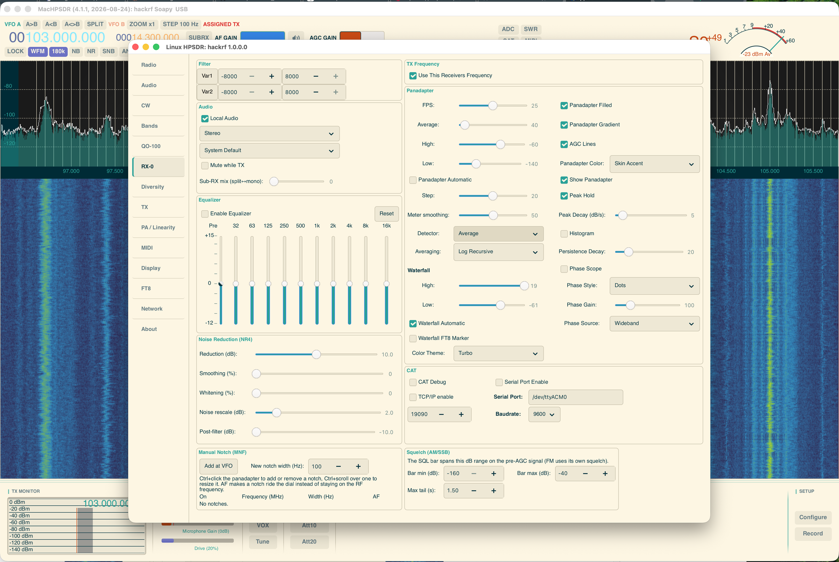839x562 pixels.
Task: Click the Equalizer Reset button
Action: click(386, 213)
